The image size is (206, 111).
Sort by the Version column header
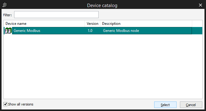click(x=93, y=24)
